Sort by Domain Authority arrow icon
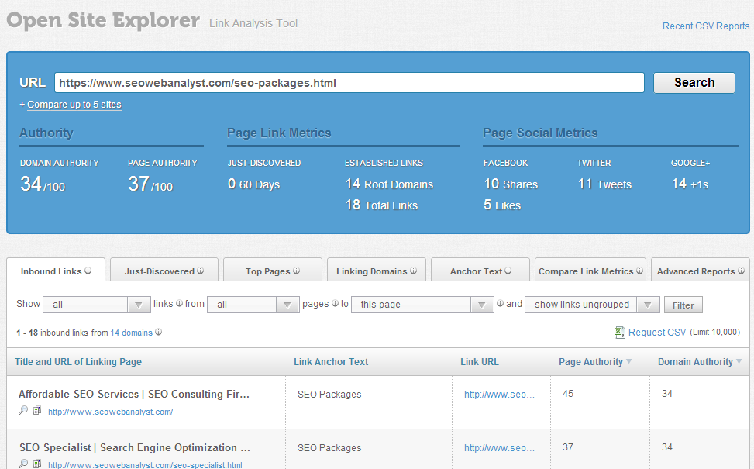Viewport: 754px width, 469px height. (739, 361)
